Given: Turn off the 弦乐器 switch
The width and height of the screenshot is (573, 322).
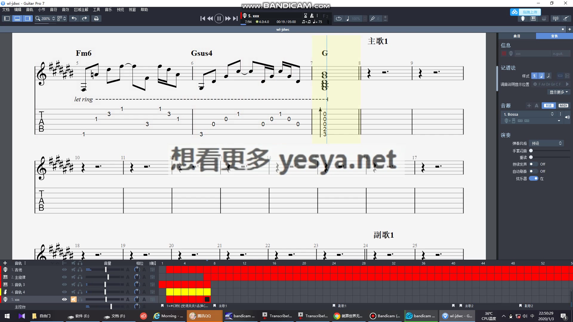Looking at the screenshot, I should (533, 178).
